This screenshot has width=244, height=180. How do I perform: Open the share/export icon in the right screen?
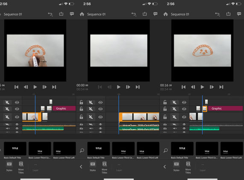click(228, 14)
